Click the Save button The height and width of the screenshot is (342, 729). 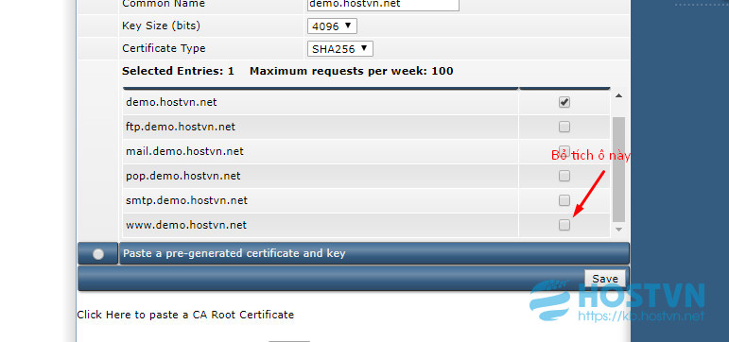[605, 279]
